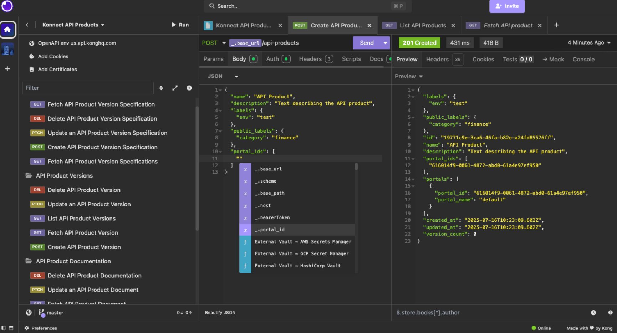The height and width of the screenshot is (333, 617).
Task: Open the JSON body type dropdown
Action: pos(223,76)
